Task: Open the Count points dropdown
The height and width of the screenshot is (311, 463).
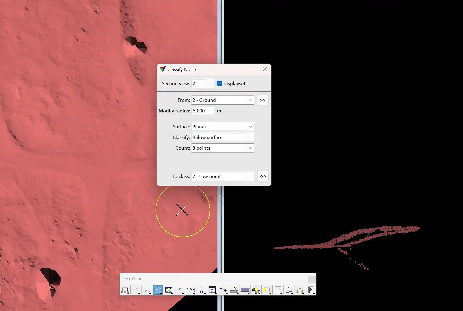Action: (x=250, y=148)
